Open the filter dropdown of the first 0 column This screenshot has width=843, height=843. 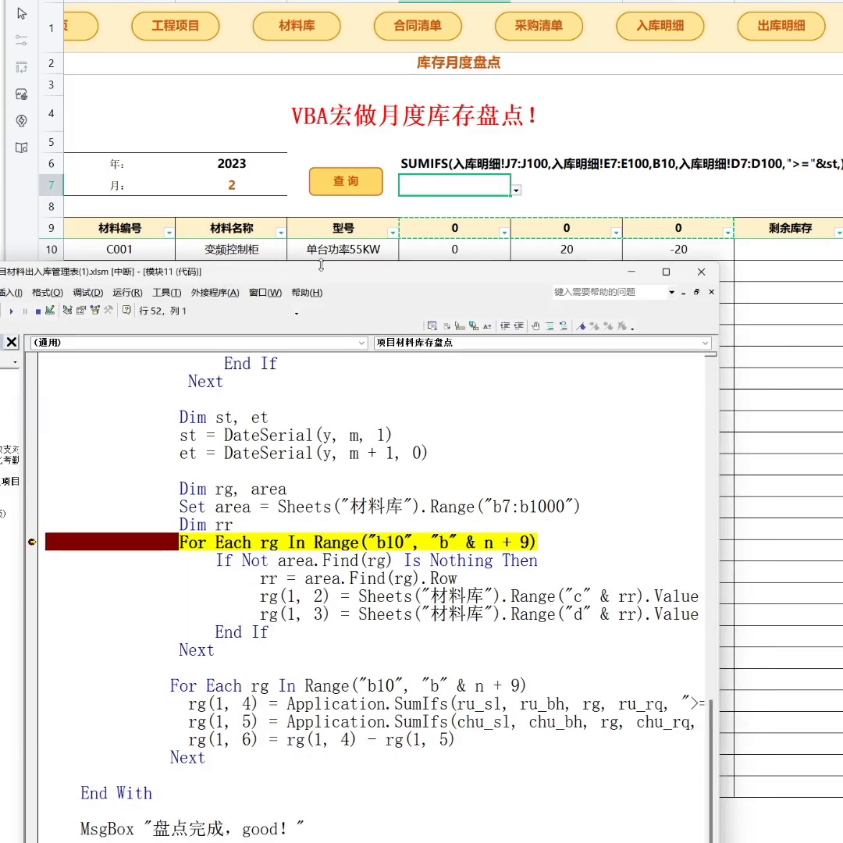point(504,233)
